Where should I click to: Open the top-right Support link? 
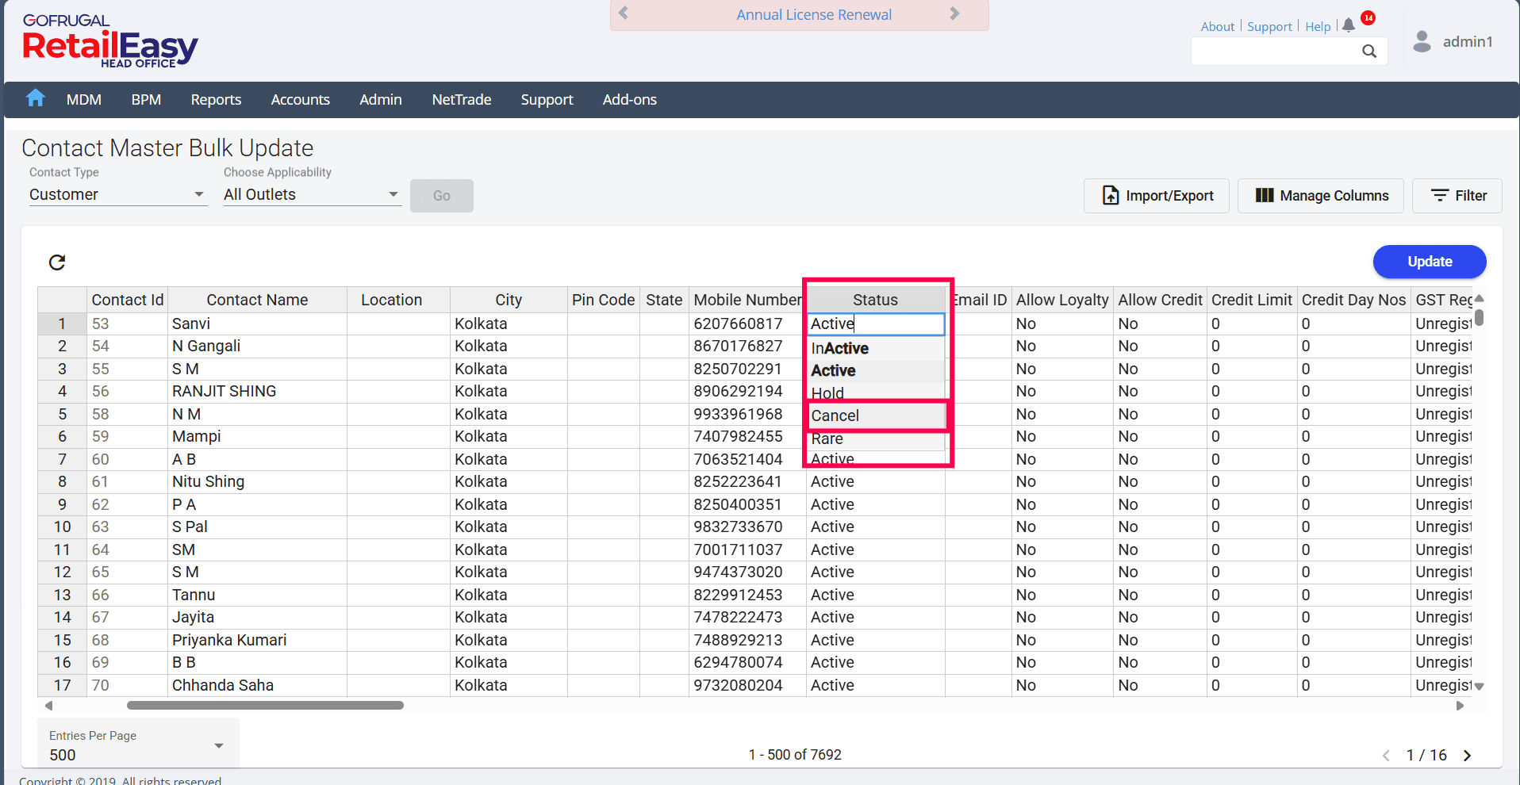tap(1269, 26)
